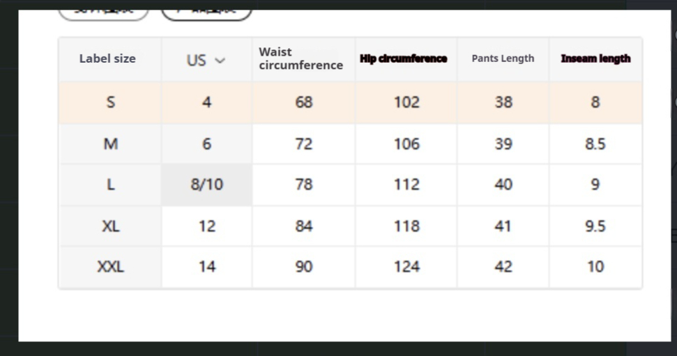
Task: Click the right selected unit pill above table
Action: pos(206,13)
